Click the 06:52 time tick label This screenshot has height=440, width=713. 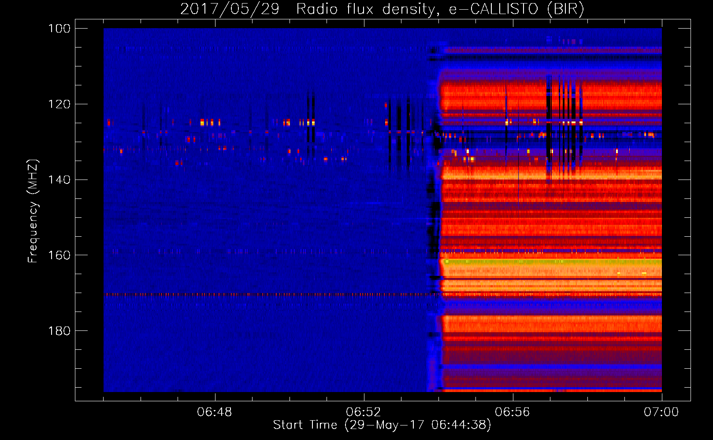pos(364,412)
